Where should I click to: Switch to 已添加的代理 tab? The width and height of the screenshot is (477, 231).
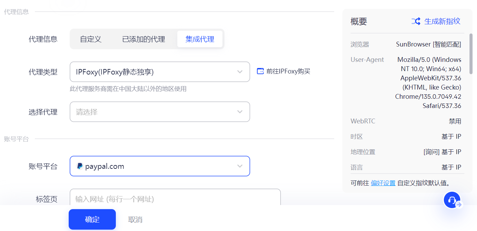pyautogui.click(x=144, y=39)
